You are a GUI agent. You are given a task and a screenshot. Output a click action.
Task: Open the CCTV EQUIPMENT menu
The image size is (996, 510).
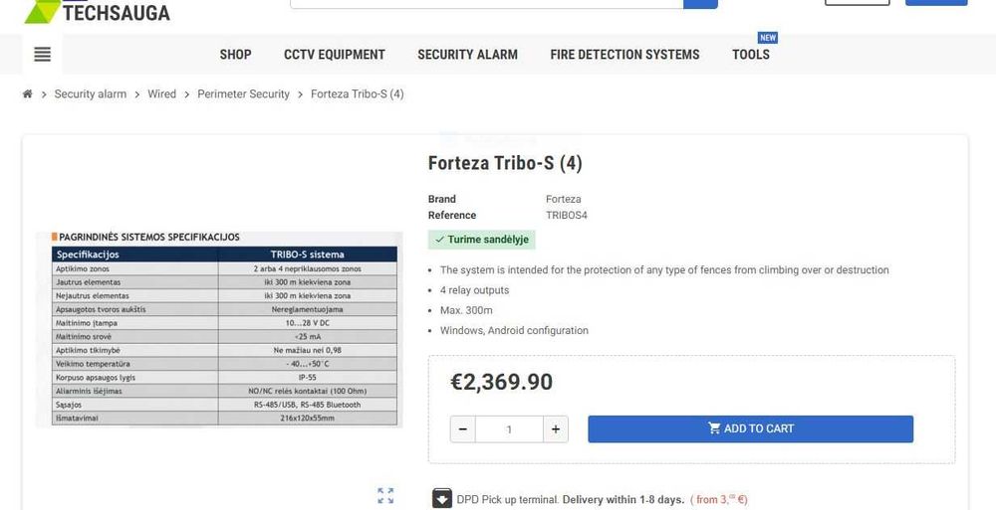point(335,55)
